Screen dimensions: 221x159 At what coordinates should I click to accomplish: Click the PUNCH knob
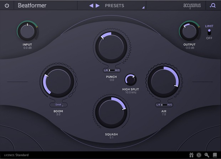point(111,47)
